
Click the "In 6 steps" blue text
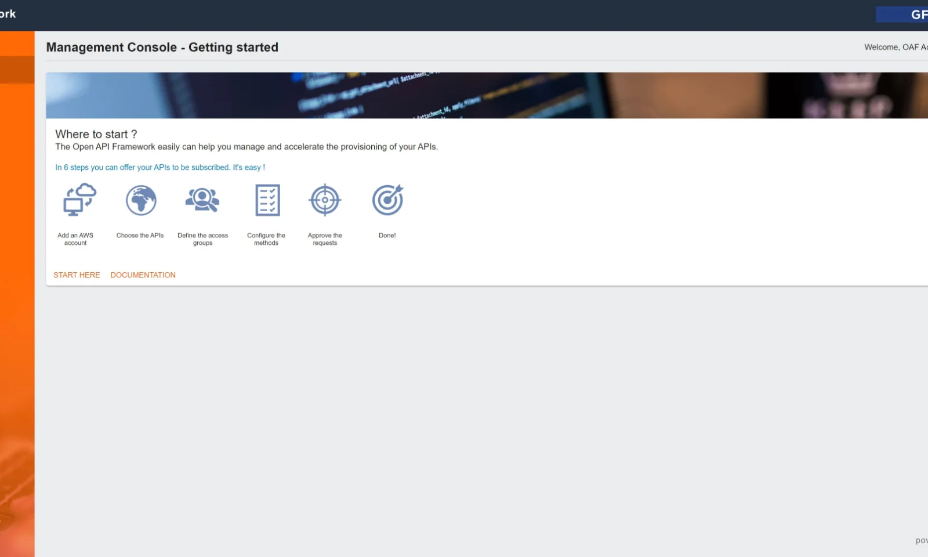(x=159, y=167)
